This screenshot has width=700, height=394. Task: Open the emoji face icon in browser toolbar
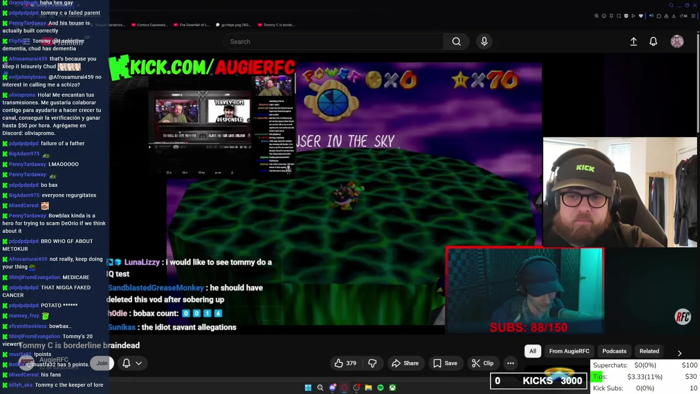tap(604, 16)
